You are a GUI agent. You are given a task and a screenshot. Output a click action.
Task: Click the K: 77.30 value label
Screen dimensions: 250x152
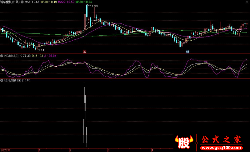click(25, 56)
